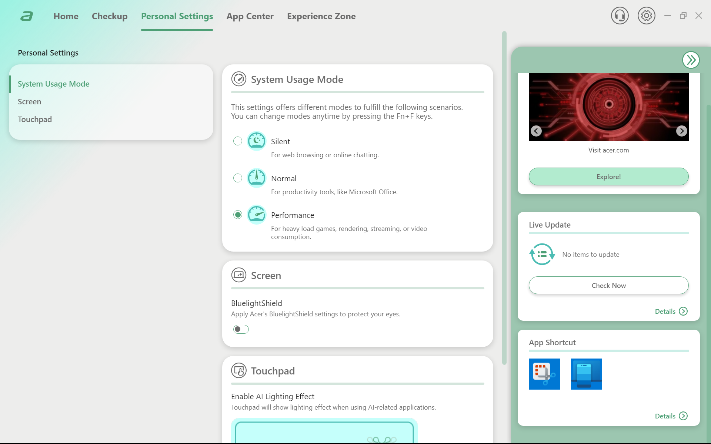Select Screen in the sidebar

coord(30,102)
